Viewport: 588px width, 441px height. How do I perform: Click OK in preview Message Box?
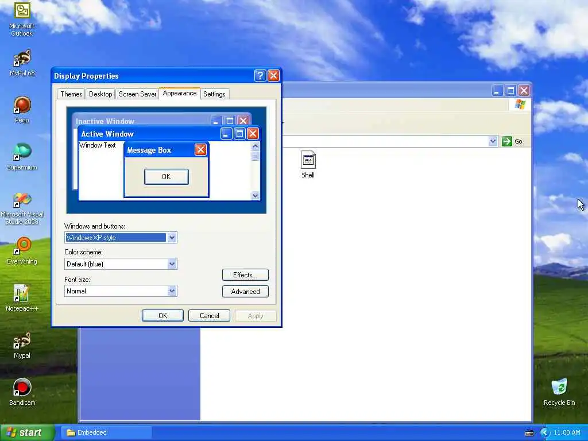167,177
